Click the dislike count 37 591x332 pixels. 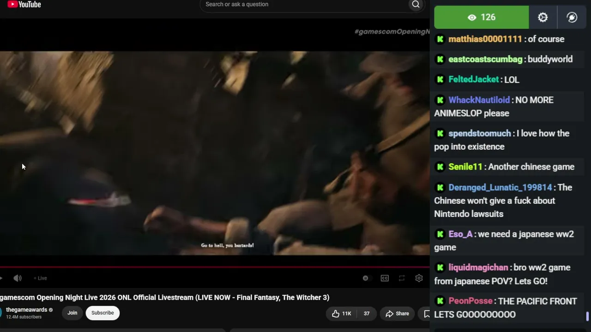click(x=367, y=314)
